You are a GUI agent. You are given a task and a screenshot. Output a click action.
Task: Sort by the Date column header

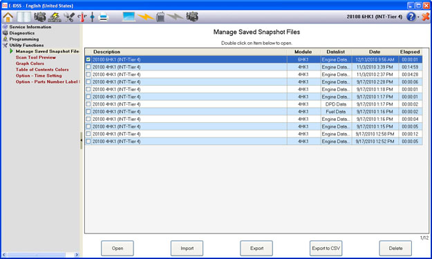[x=375, y=52]
